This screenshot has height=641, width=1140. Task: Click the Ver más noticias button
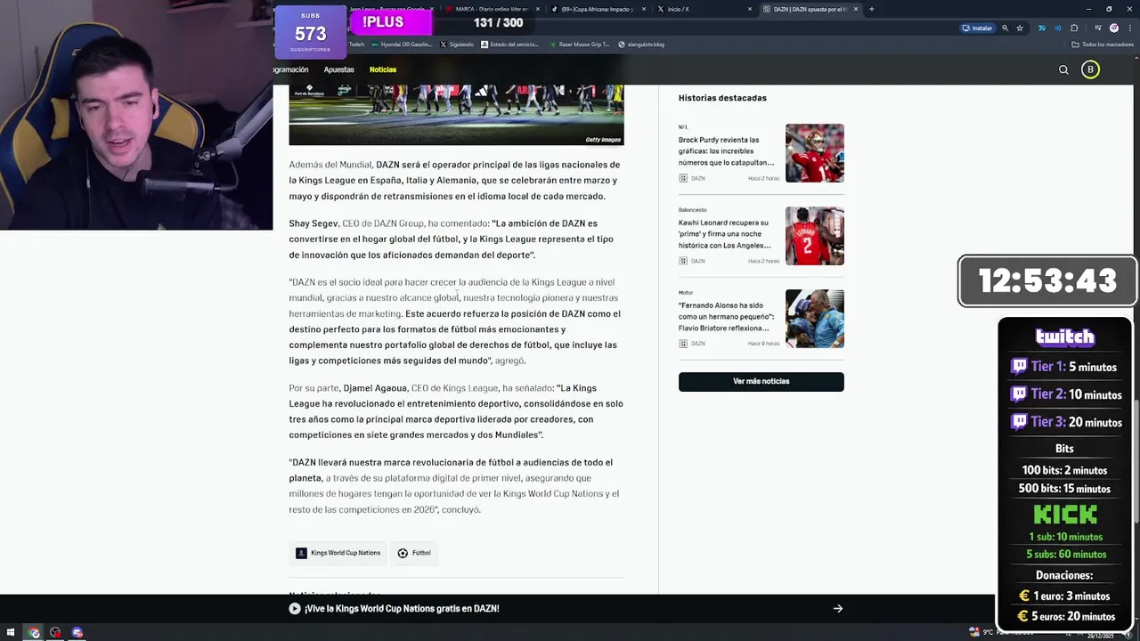(761, 381)
